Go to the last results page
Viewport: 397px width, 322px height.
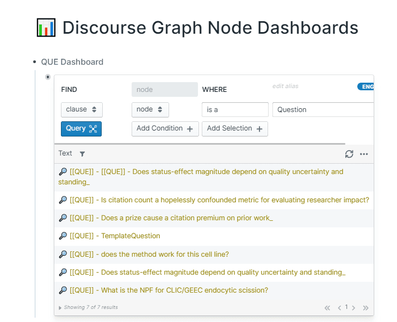tap(365, 308)
